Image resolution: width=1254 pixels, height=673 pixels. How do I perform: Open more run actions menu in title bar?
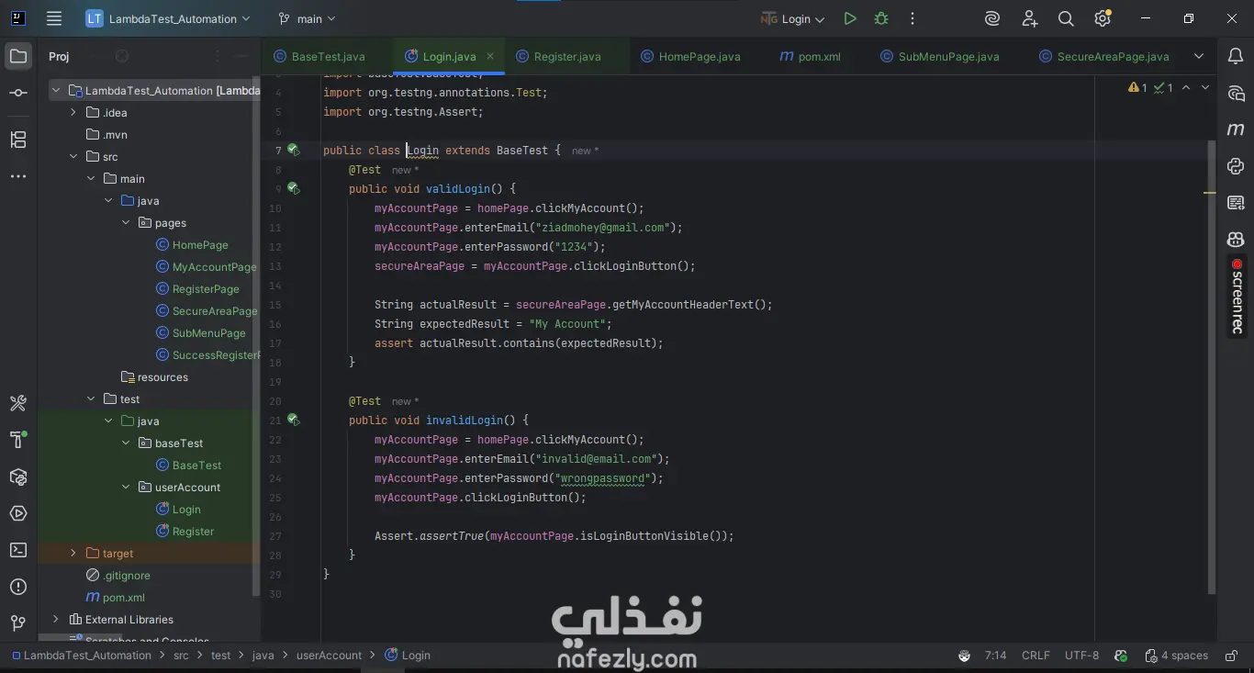tap(912, 18)
